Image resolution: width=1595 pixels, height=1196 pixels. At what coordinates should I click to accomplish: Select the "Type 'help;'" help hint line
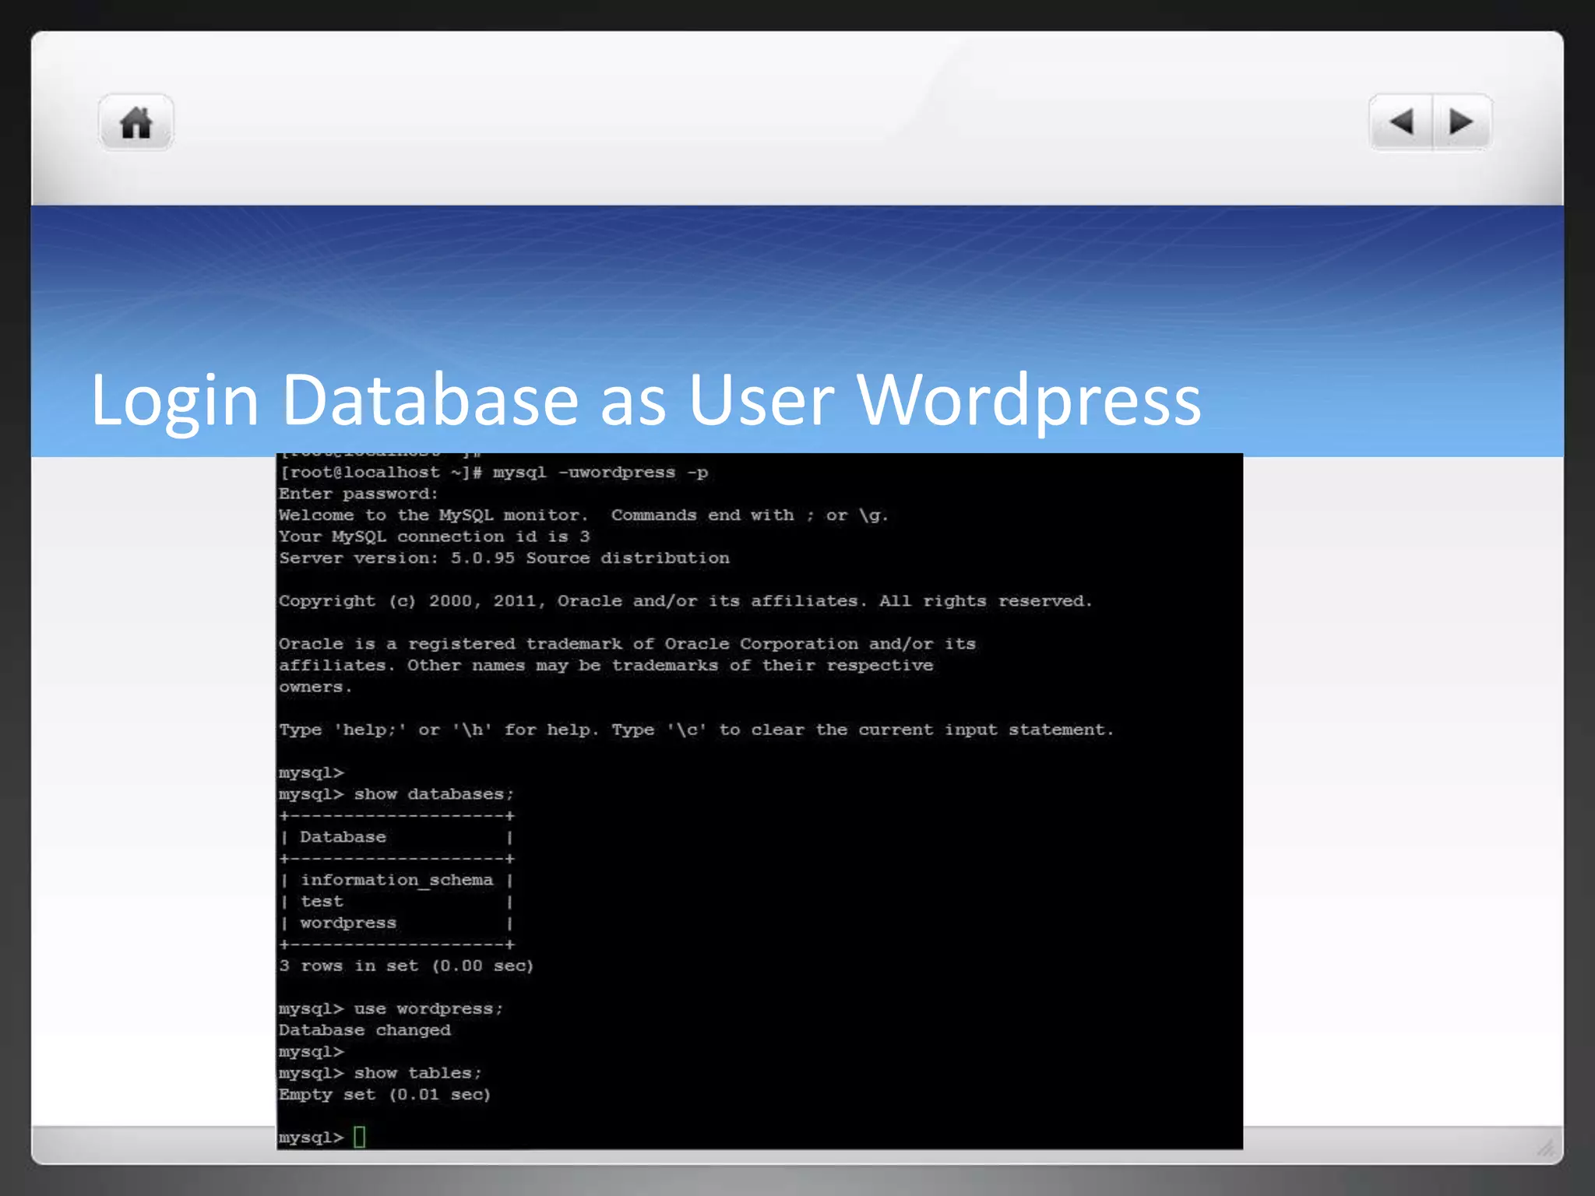pos(696,730)
